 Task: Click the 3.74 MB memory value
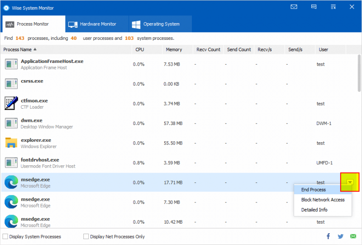[x=172, y=104]
